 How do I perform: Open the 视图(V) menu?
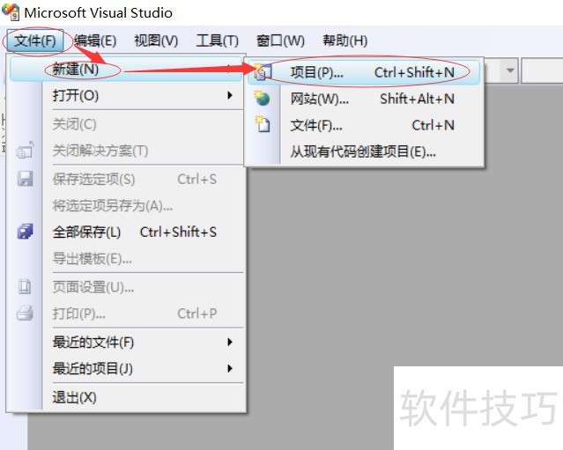tap(156, 41)
